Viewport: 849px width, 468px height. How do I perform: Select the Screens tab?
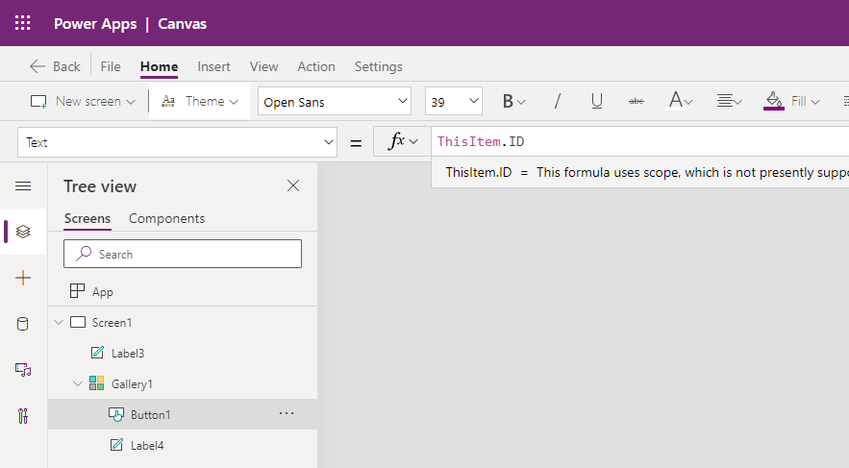point(87,218)
